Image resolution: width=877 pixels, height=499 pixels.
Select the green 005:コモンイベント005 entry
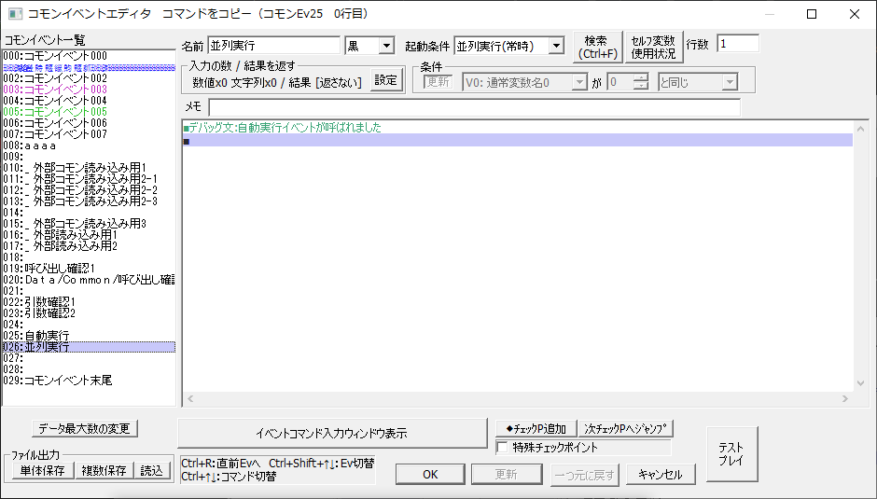point(89,112)
